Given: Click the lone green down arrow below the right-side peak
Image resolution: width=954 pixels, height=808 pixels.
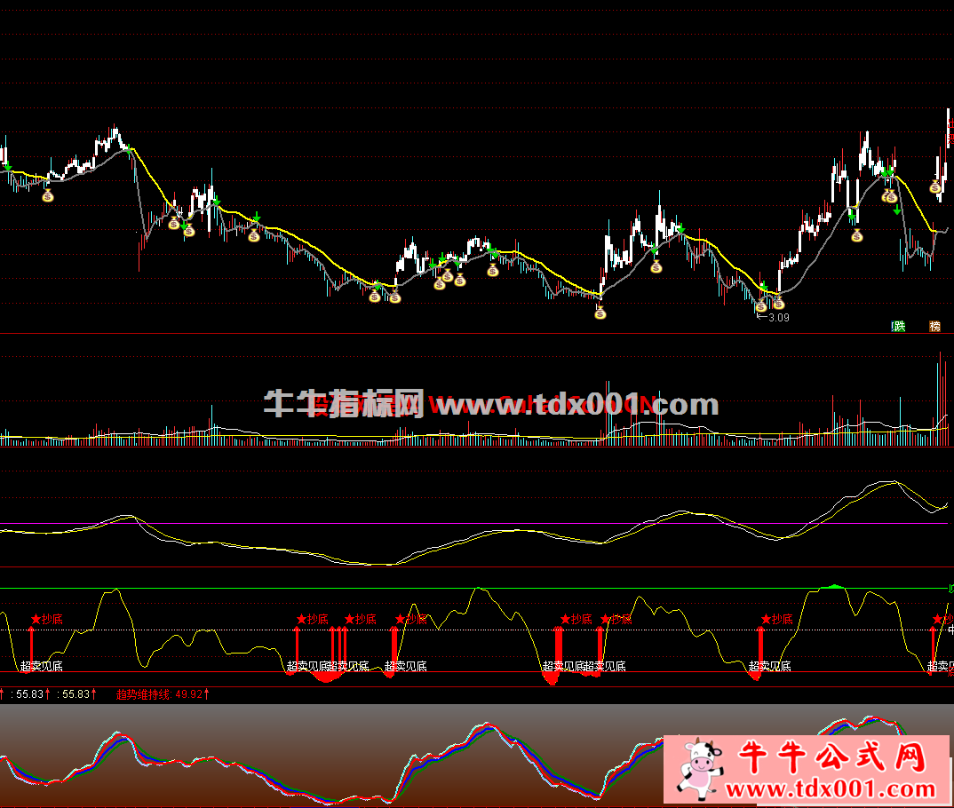Looking at the screenshot, I should (x=897, y=210).
